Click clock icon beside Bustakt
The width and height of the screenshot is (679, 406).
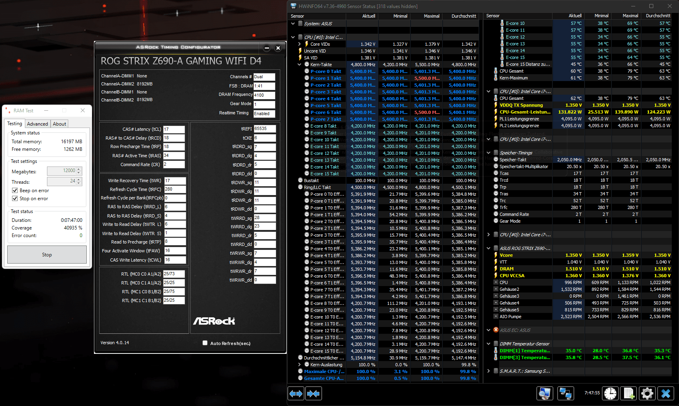tap(300, 181)
